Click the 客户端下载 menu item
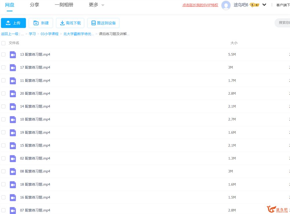The width and height of the screenshot is (290, 214). pyautogui.click(x=283, y=5)
